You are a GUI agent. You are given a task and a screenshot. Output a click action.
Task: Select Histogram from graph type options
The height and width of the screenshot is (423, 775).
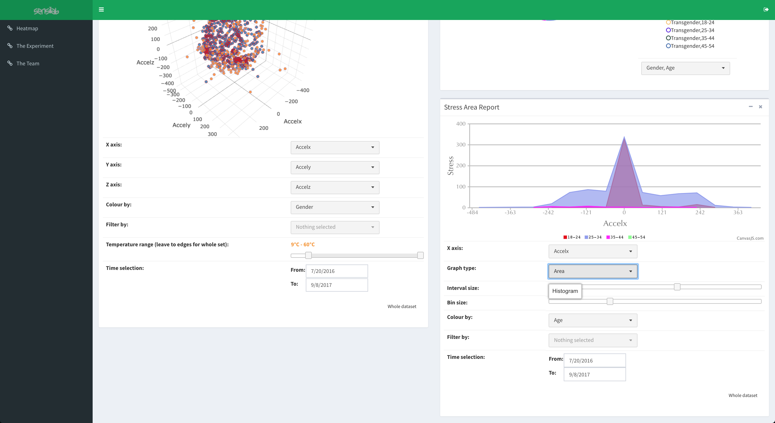(x=565, y=291)
